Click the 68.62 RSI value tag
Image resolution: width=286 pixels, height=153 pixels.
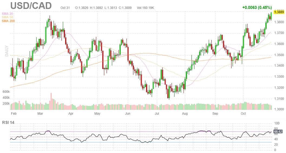[278, 131]
